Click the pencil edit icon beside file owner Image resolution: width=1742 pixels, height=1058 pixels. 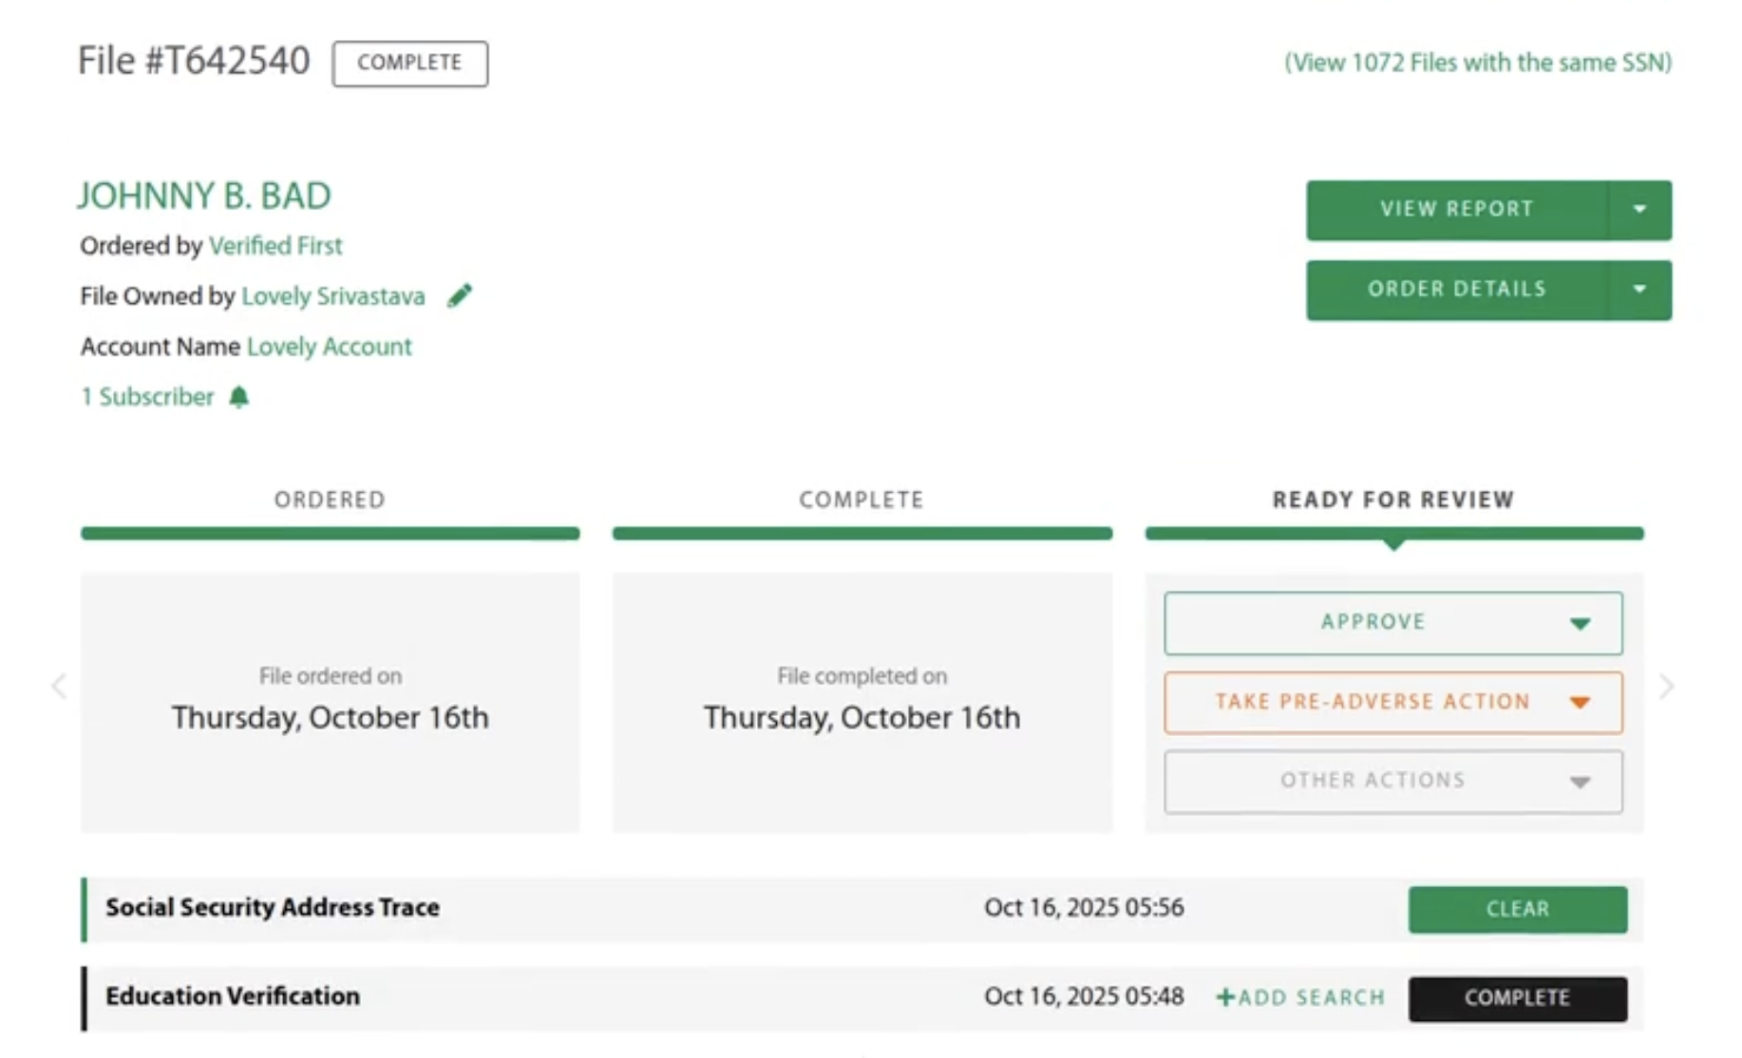point(460,296)
